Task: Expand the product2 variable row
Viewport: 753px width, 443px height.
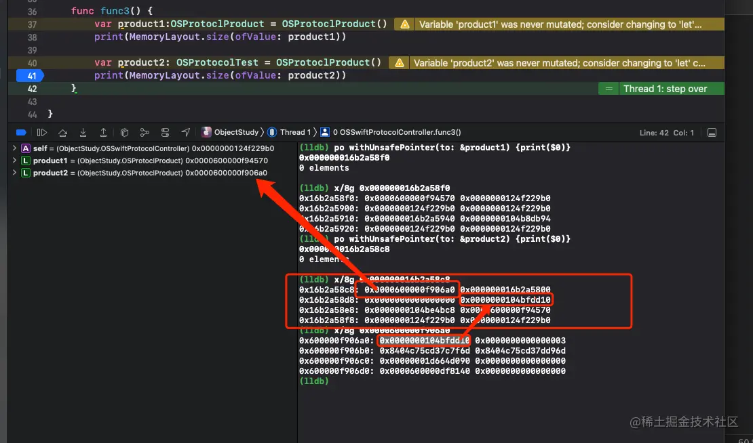Action: point(14,173)
